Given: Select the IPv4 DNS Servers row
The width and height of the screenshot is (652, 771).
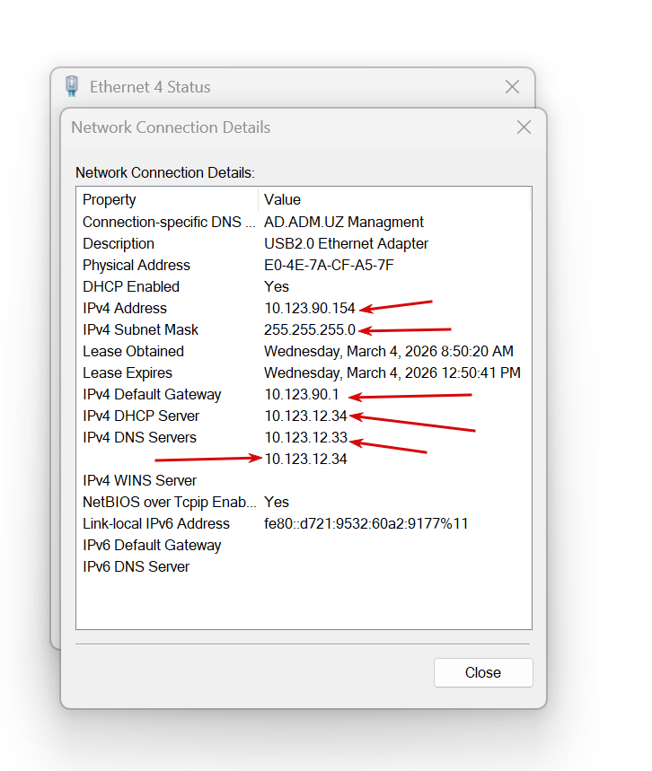Looking at the screenshot, I should coord(139,437).
